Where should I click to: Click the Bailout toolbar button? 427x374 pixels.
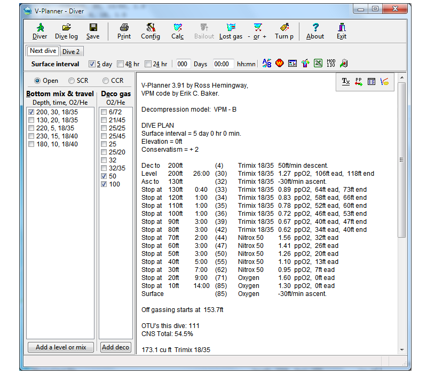coord(204,32)
